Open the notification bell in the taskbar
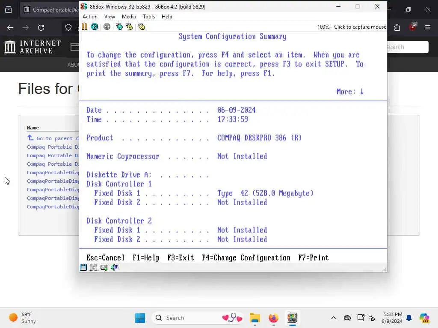The width and height of the screenshot is (438, 328). 409,318
